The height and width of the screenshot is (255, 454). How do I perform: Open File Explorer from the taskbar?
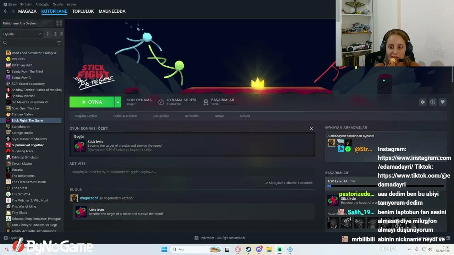coord(269,249)
